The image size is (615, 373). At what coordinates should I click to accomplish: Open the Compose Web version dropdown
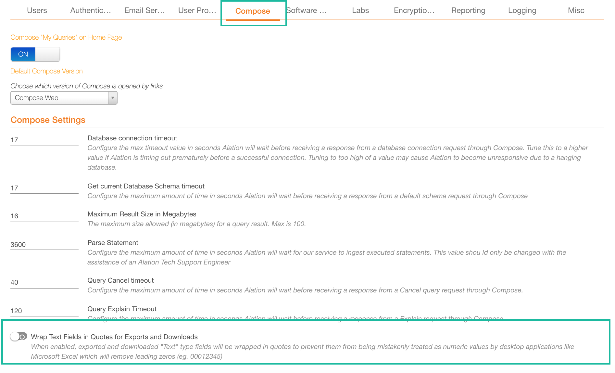(x=64, y=98)
